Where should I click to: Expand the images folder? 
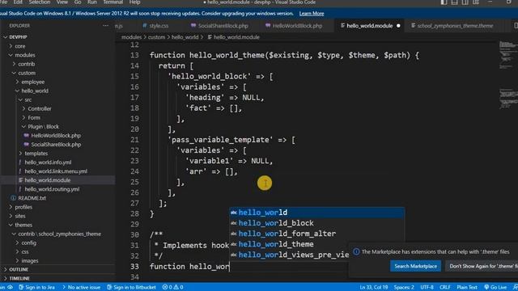click(57, 260)
